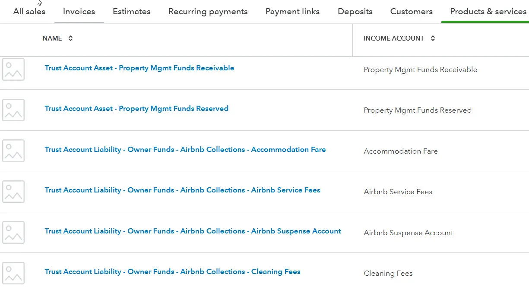Open the Recurring payments tab

[208, 12]
